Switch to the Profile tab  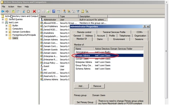tap(112, 36)
